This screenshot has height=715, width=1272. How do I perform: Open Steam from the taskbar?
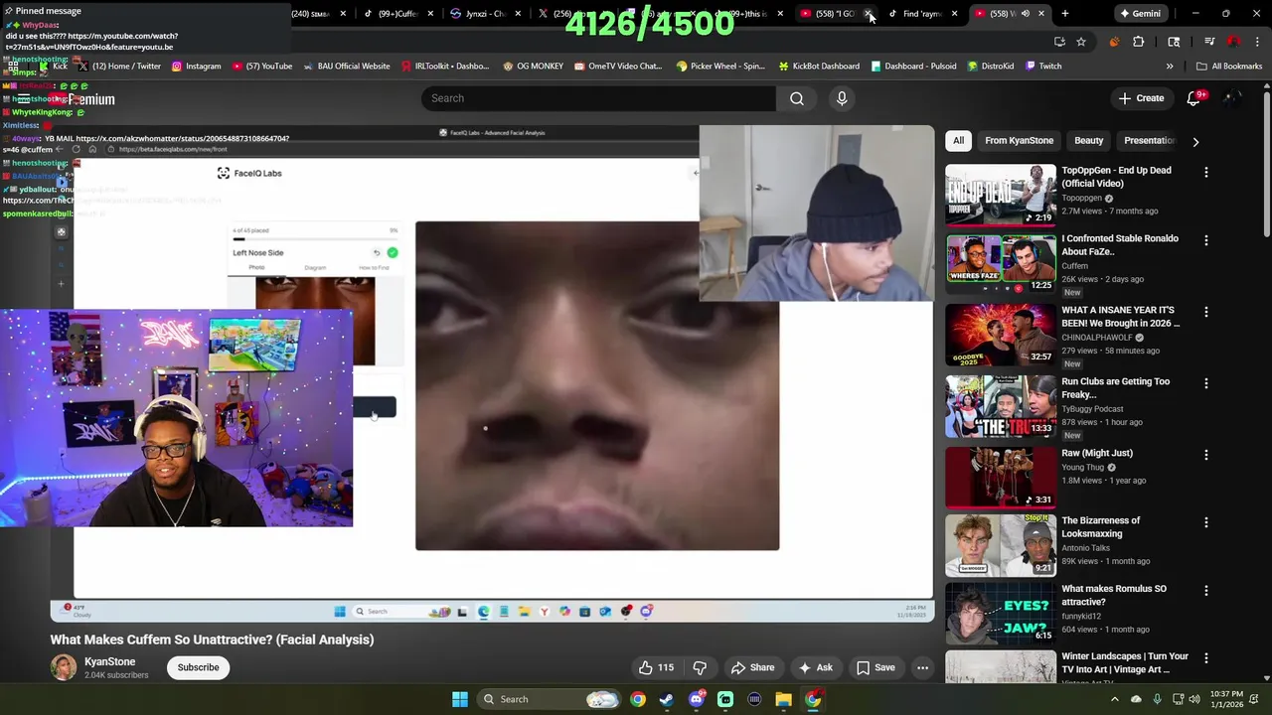pos(667,699)
